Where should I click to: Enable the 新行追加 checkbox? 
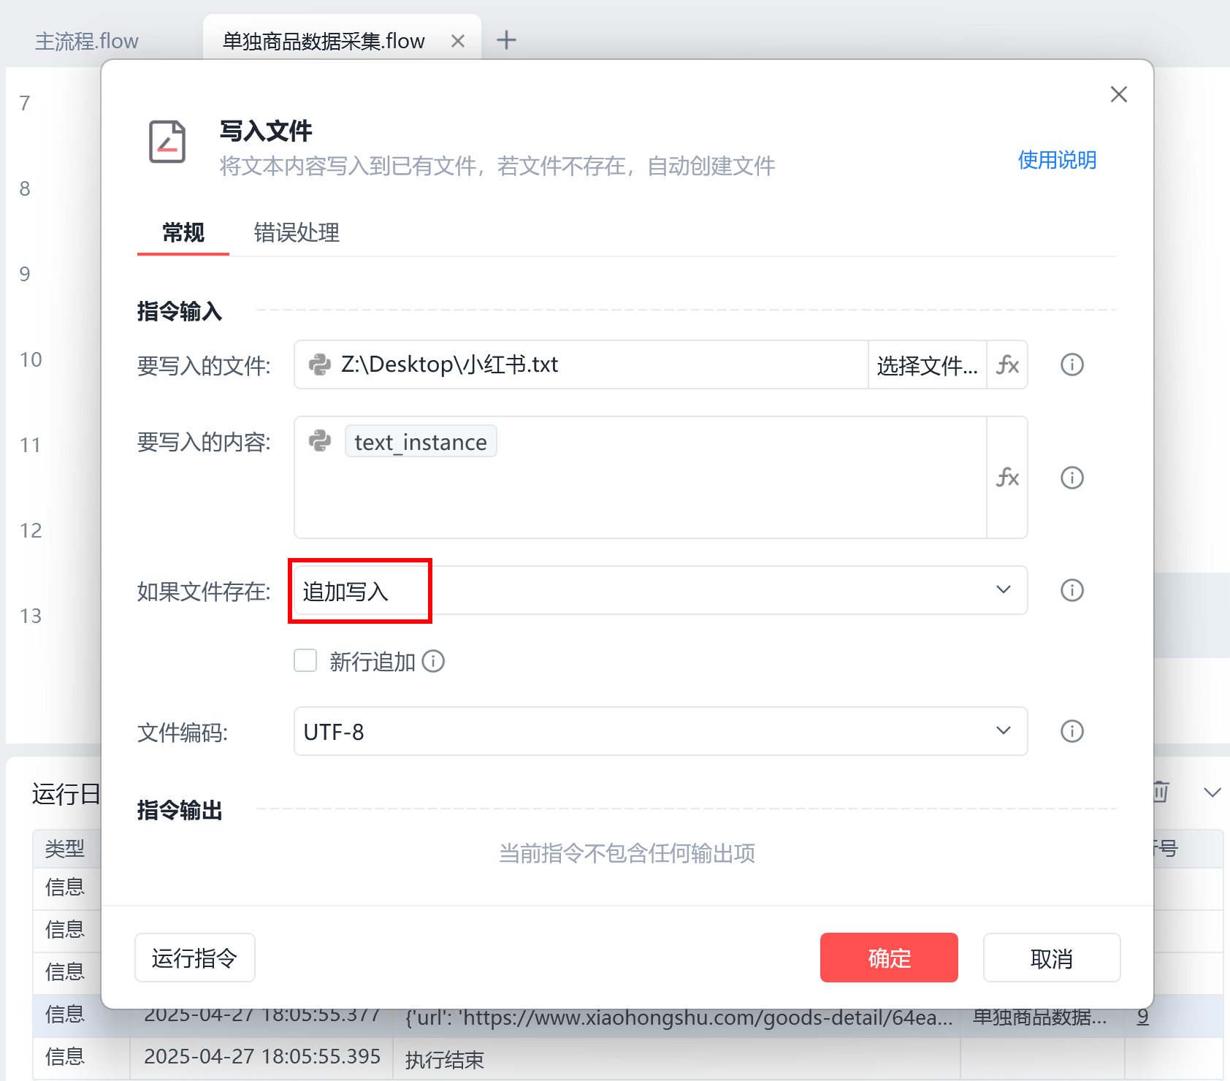[305, 660]
